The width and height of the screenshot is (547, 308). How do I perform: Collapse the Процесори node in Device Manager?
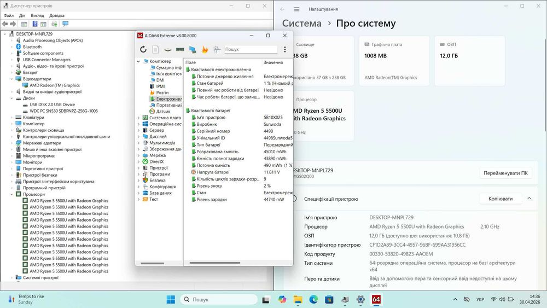tap(11, 194)
